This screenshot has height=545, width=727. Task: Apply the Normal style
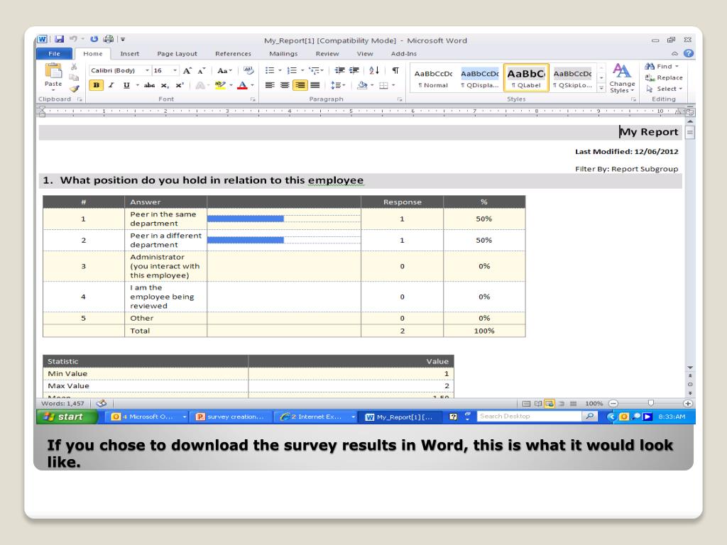click(x=433, y=78)
